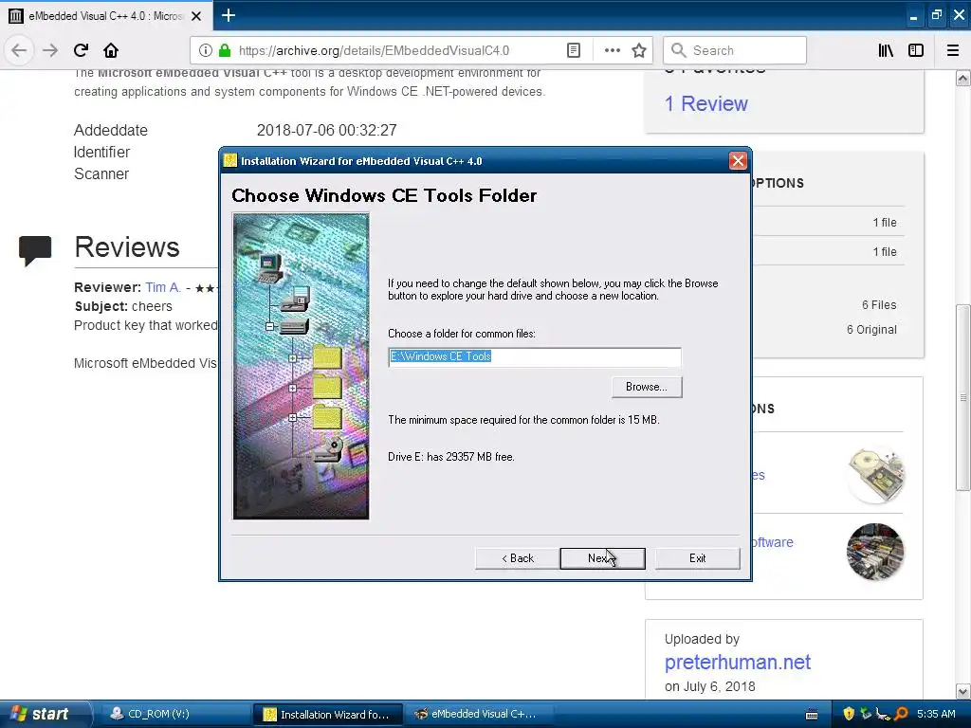This screenshot has width=971, height=728.
Task: Click the common files folder path field
Action: [x=535, y=356]
